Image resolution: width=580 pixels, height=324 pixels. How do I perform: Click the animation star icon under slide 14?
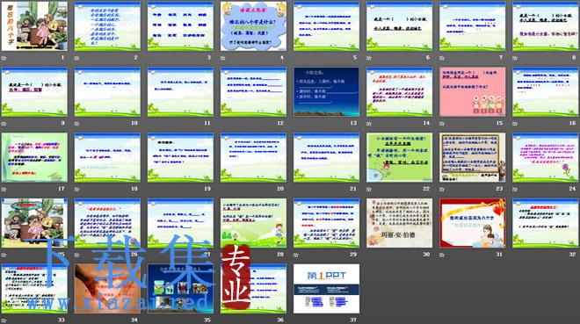[369, 124]
